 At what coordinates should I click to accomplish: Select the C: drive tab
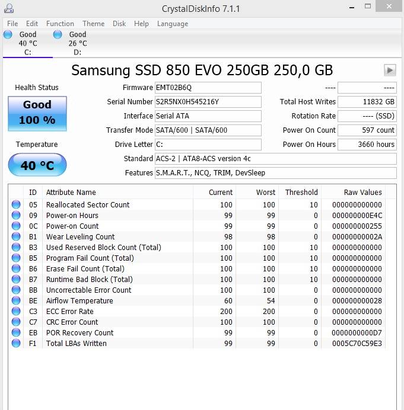28,43
